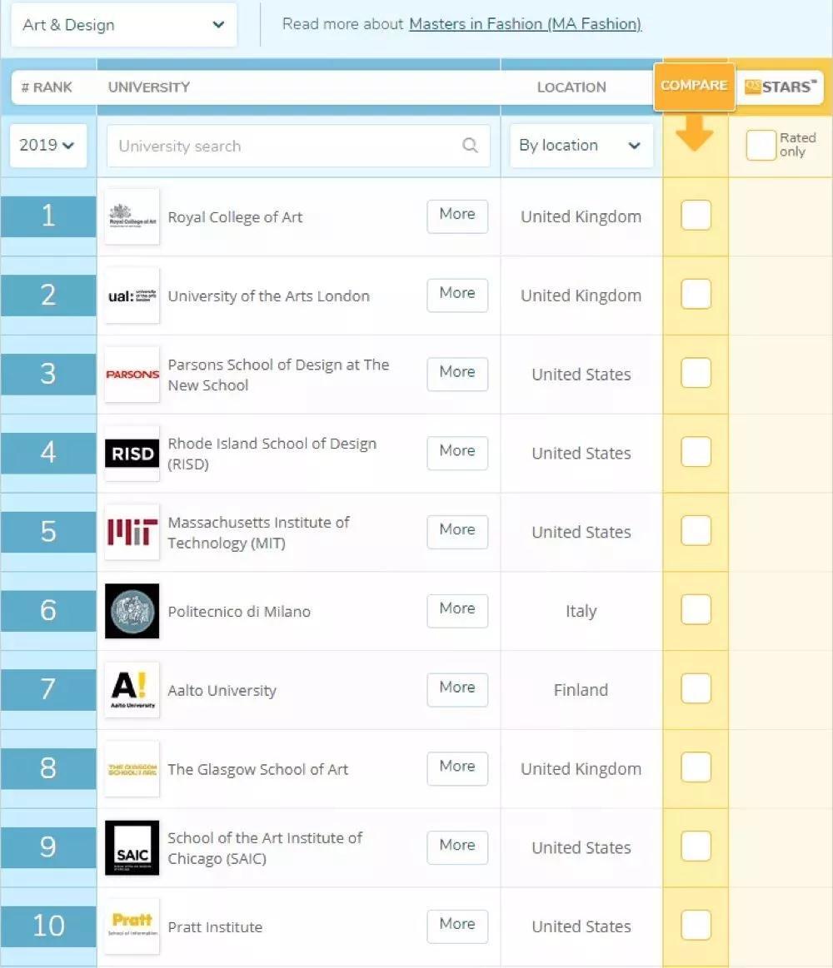Click the UNIVERSITY column header
The height and width of the screenshot is (968, 833).
(x=149, y=87)
